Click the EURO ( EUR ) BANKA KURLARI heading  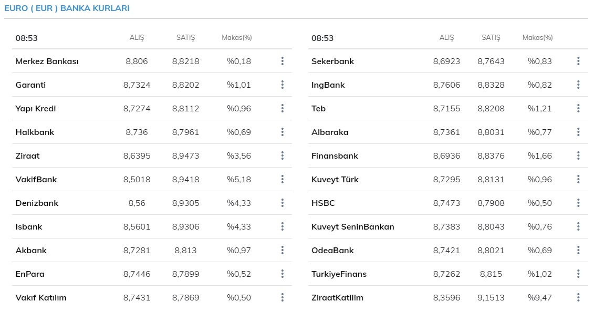tap(67, 8)
